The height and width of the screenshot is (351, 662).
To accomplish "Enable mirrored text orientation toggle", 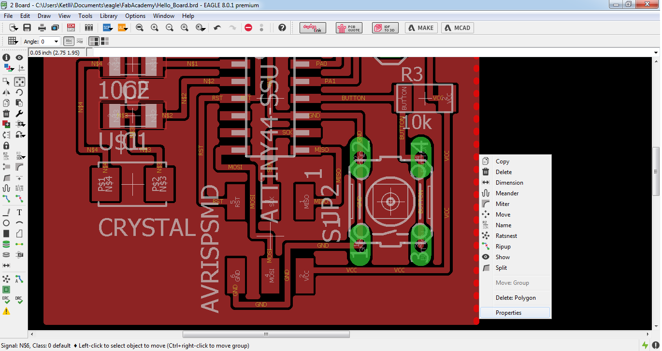I will pyautogui.click(x=80, y=41).
